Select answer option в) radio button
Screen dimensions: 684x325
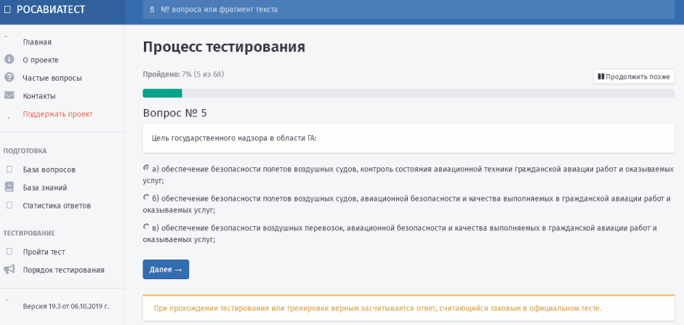147,227
